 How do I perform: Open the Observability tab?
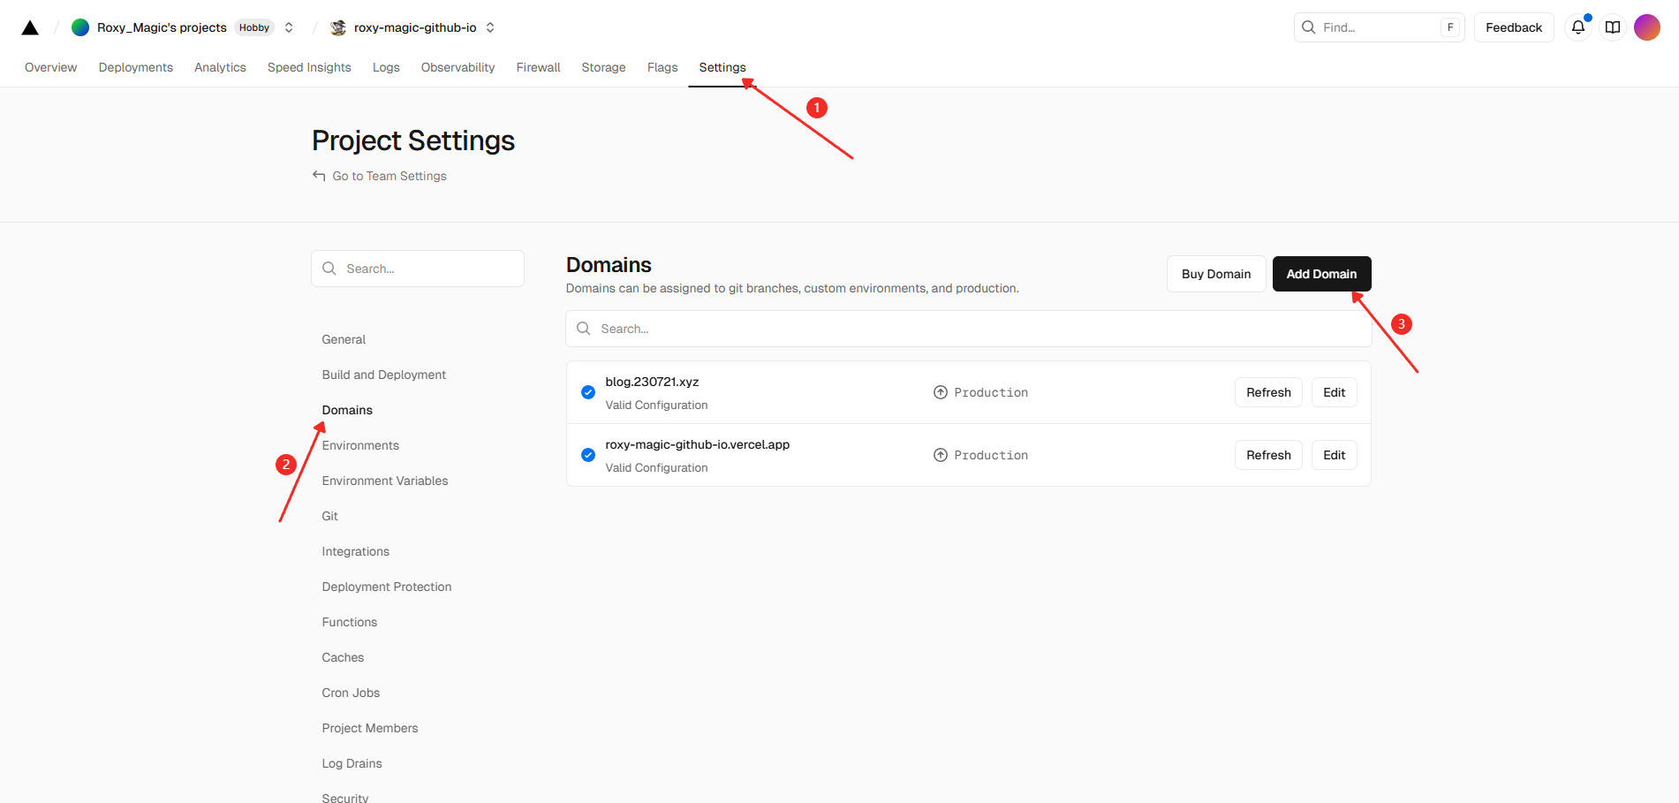click(x=458, y=67)
